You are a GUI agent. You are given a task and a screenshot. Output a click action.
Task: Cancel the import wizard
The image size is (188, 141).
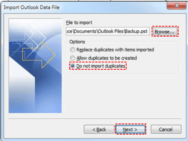[x=166, y=129]
